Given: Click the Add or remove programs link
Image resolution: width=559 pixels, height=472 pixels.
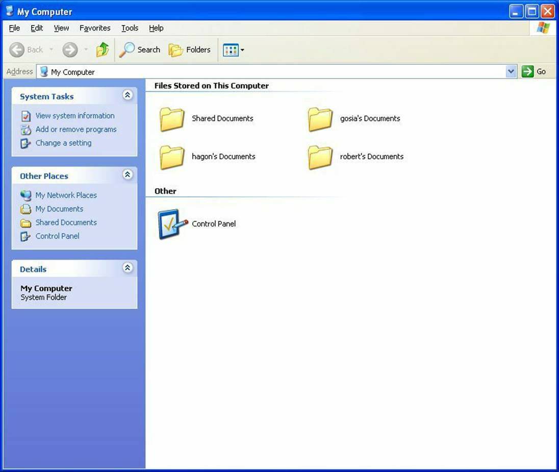Looking at the screenshot, I should tap(75, 129).
